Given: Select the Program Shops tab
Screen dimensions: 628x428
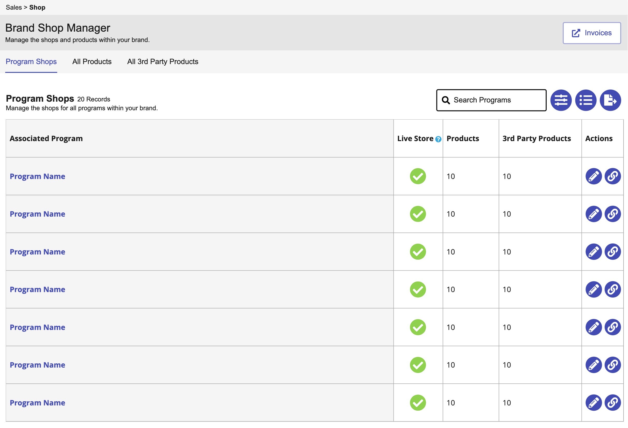Looking at the screenshot, I should pyautogui.click(x=31, y=62).
